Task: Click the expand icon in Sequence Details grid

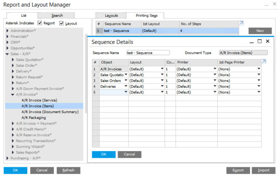Action: point(264,62)
